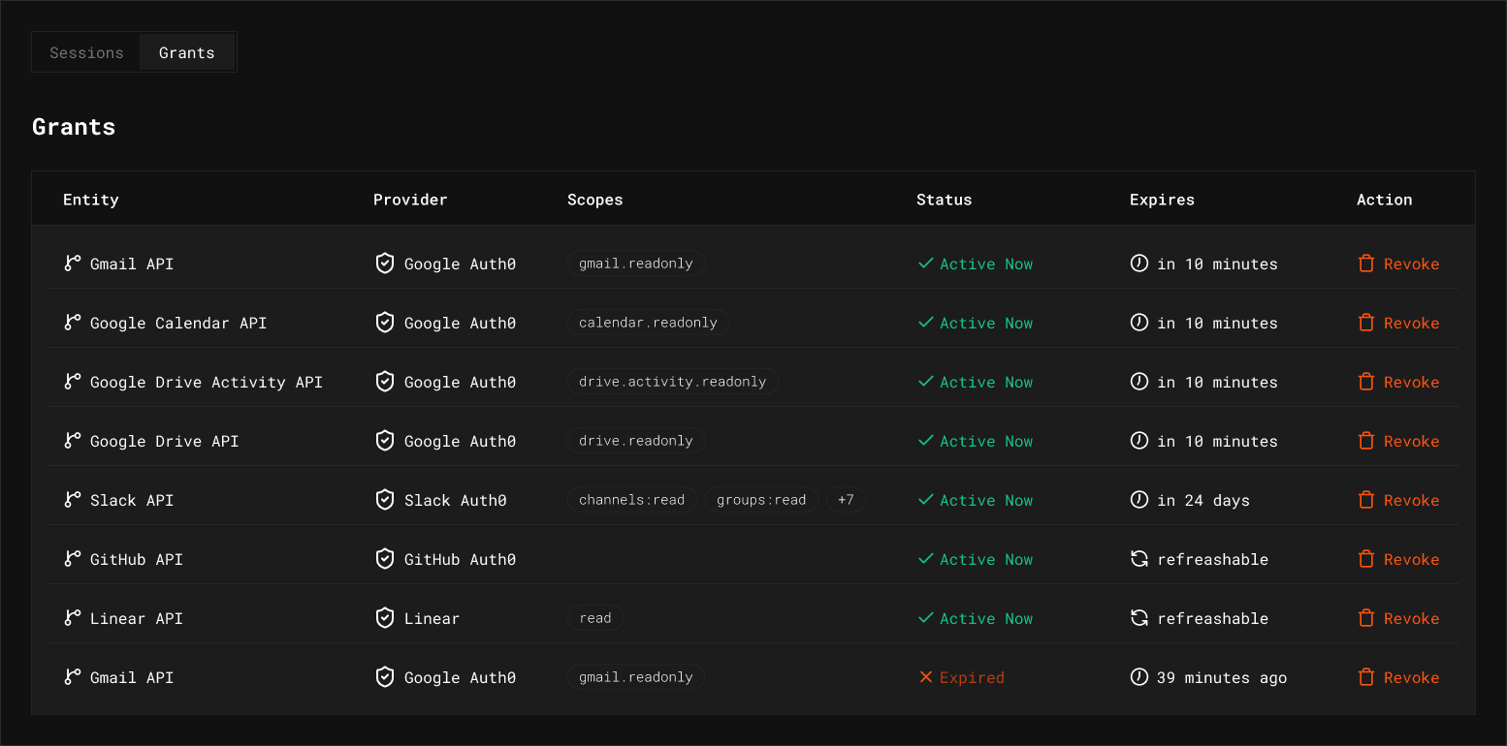Click the channels:read scope badge
Viewport: 1507px width, 746px height.
(x=631, y=500)
